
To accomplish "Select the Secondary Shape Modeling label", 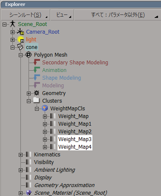I will click(75, 63).
